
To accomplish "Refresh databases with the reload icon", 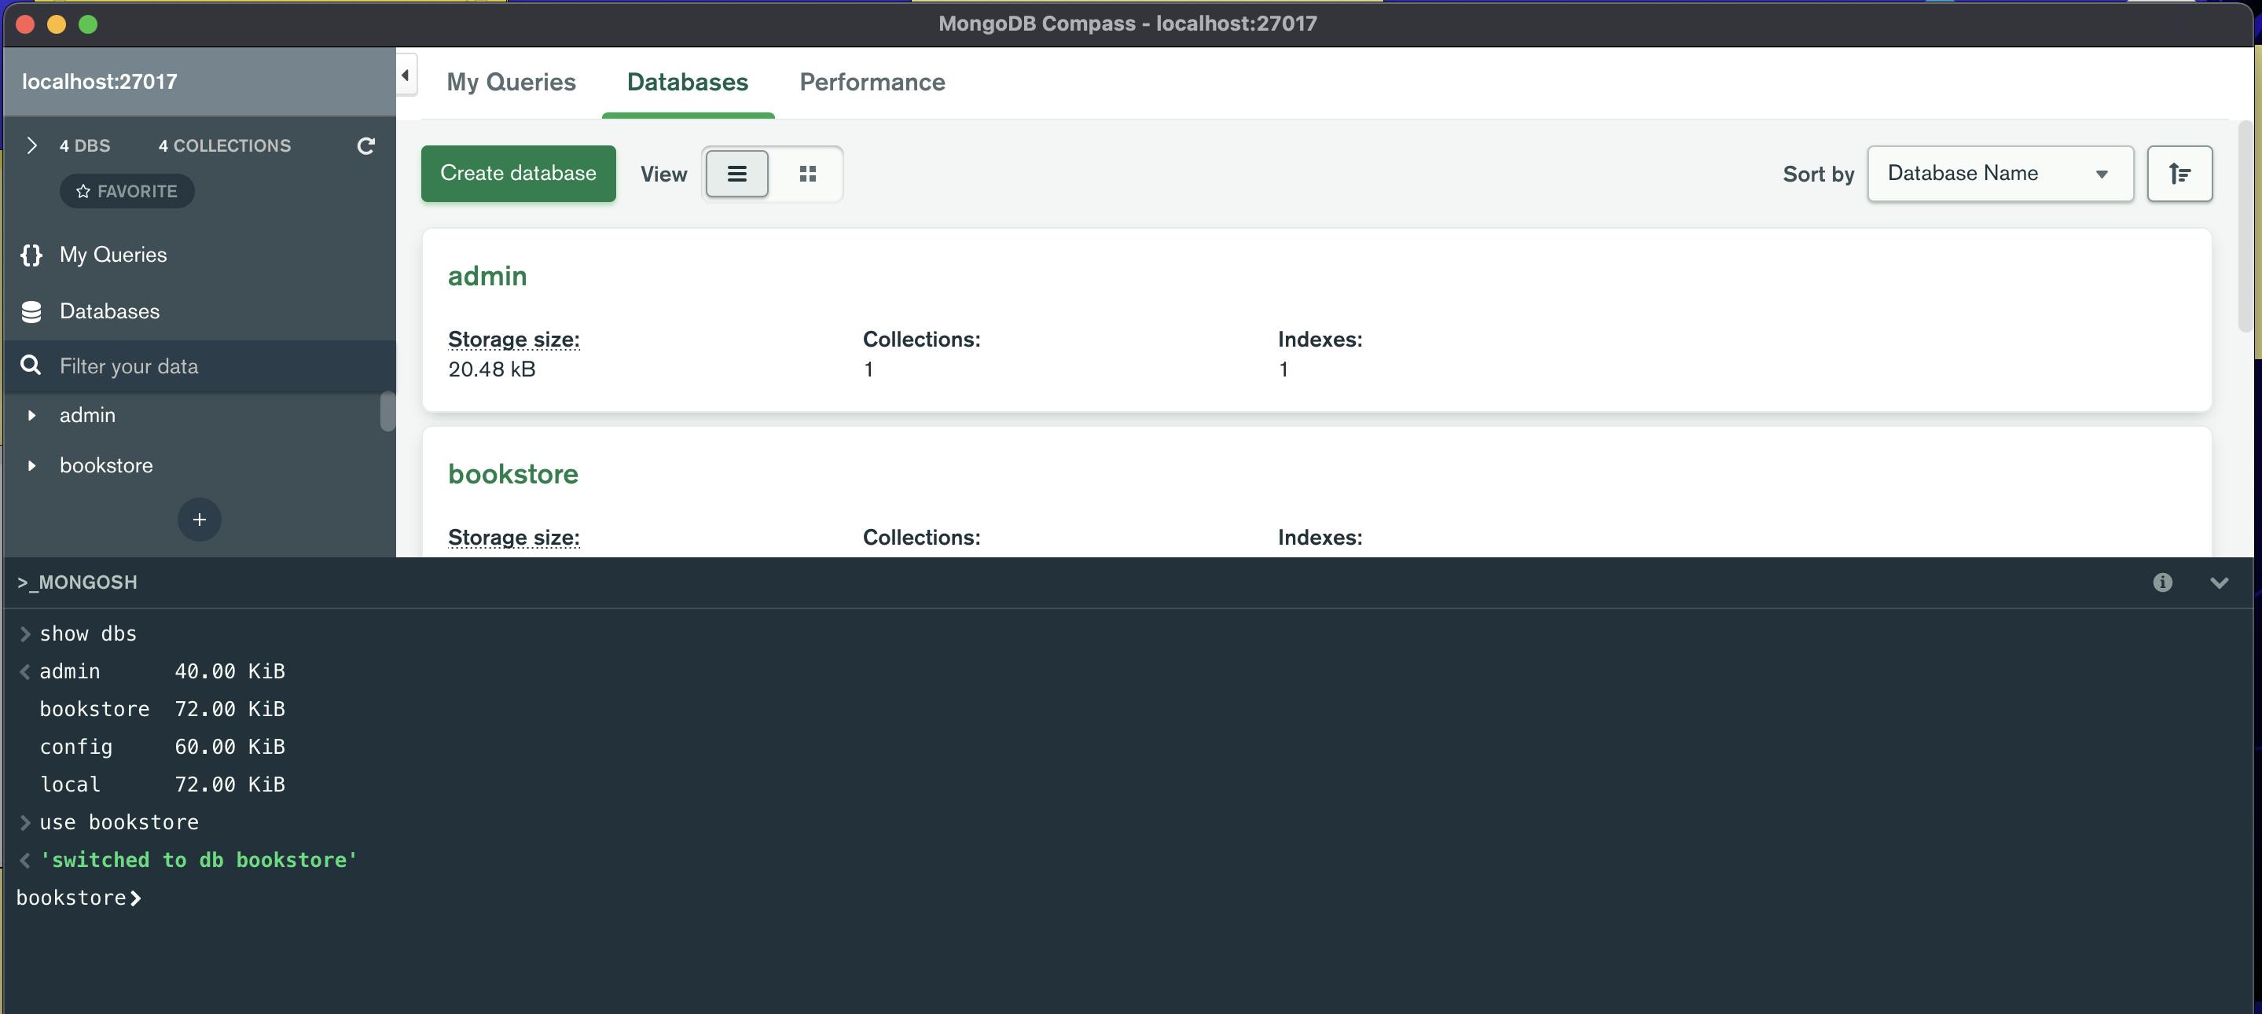I will [x=366, y=145].
